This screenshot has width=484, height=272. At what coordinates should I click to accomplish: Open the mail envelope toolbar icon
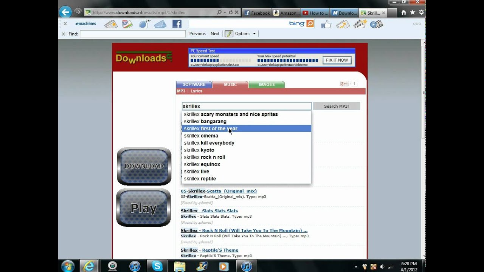160,24
